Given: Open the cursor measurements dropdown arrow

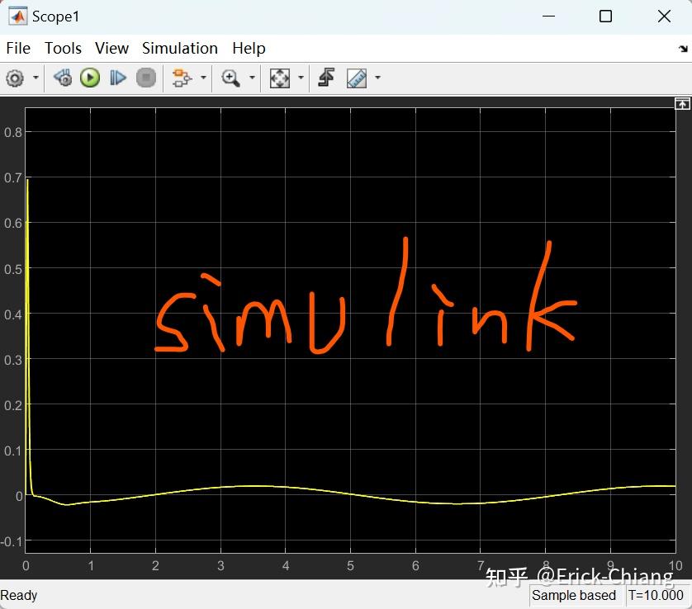Looking at the screenshot, I should point(377,78).
